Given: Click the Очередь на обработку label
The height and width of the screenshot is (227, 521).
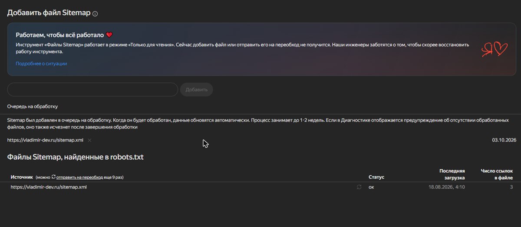Looking at the screenshot, I should point(33,106).
